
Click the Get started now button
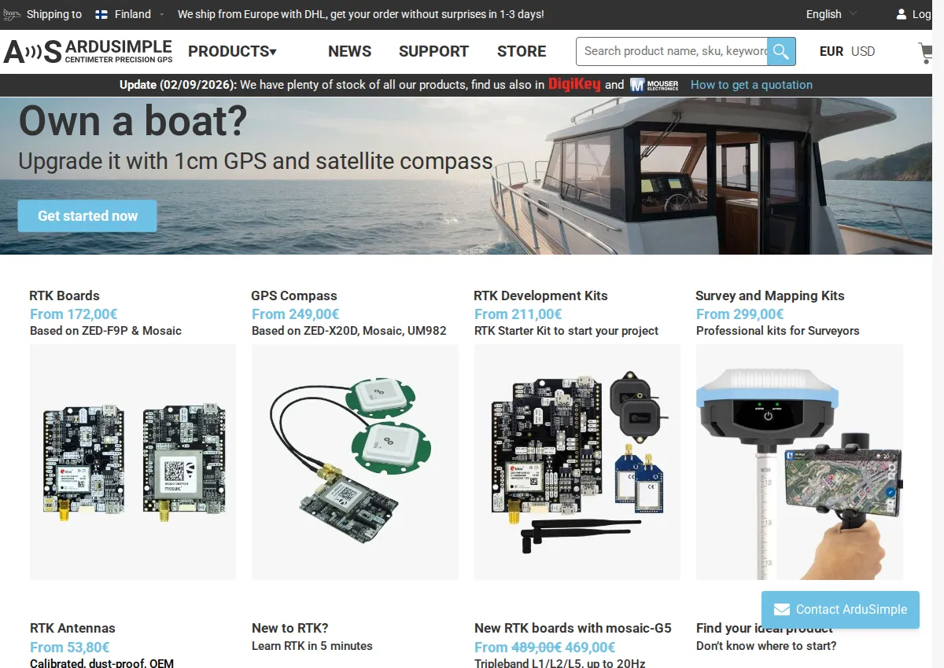[87, 216]
